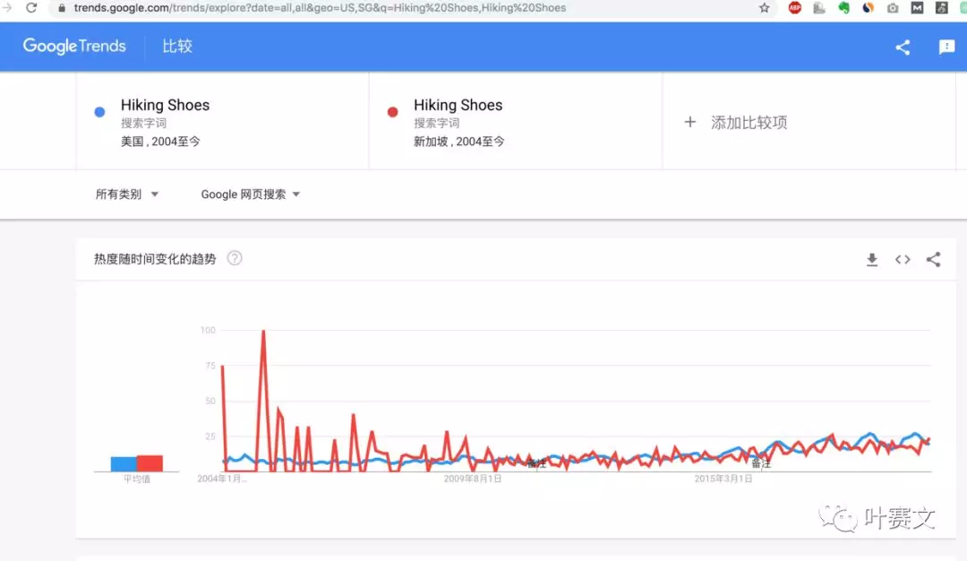Click the camera extension icon
Screen dimensions: 967x561
coord(893,8)
